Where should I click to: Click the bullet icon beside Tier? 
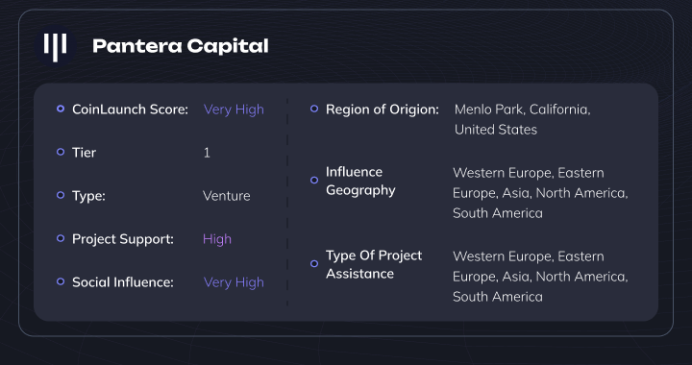click(61, 152)
